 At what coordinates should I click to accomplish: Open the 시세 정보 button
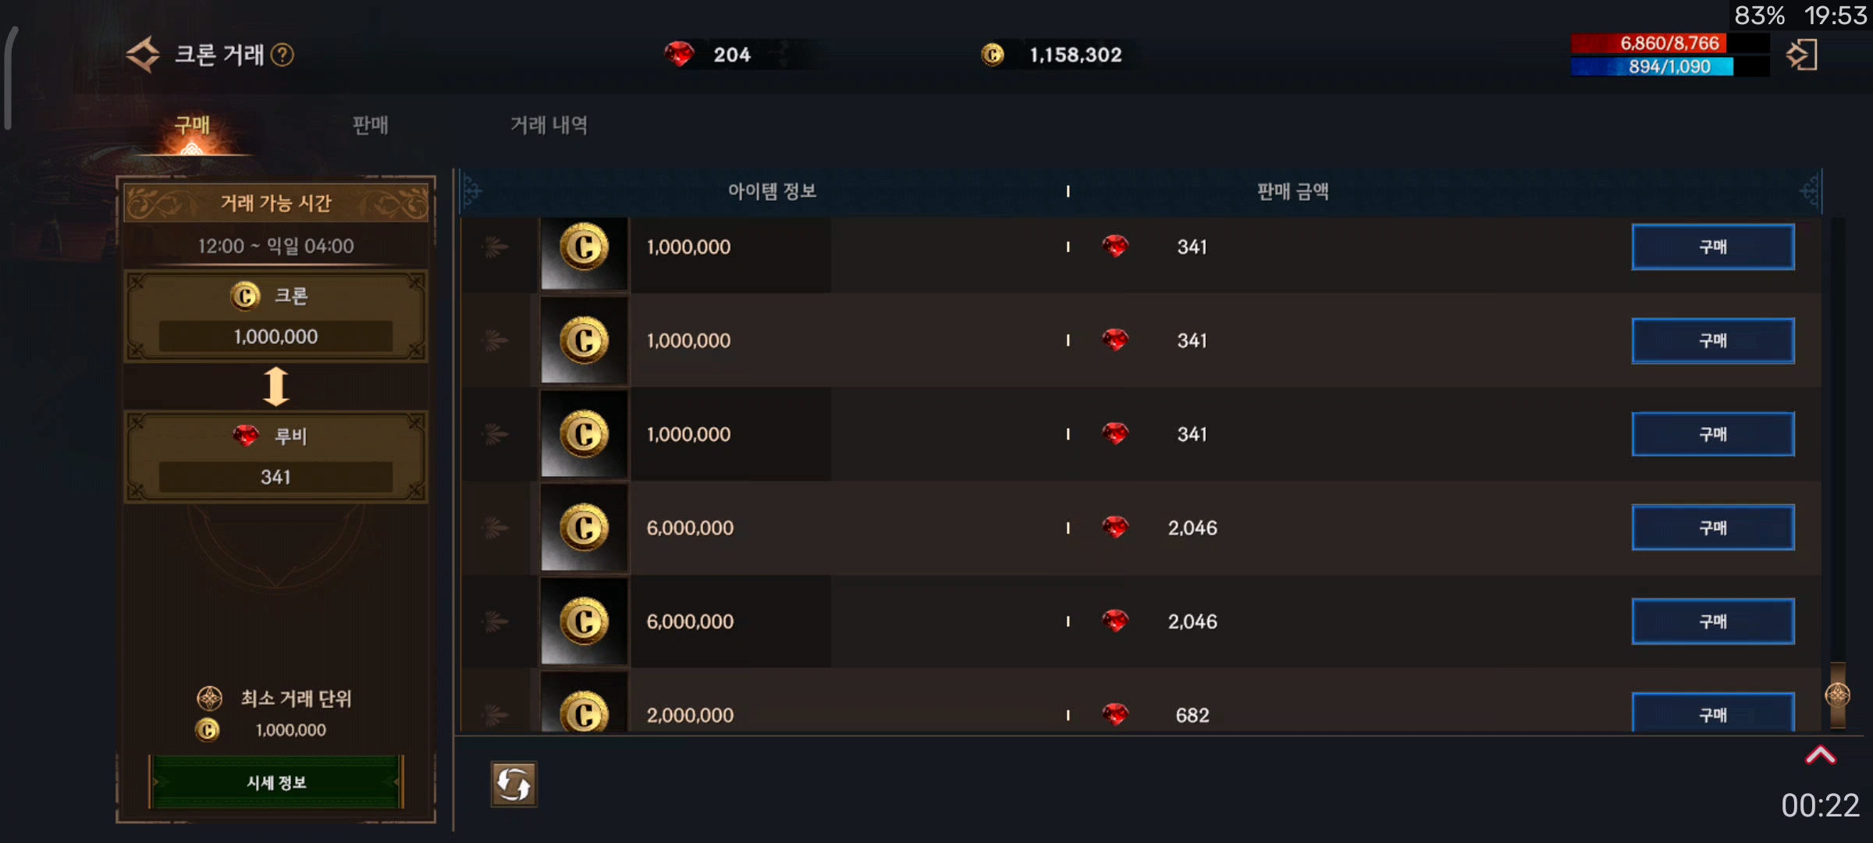click(x=275, y=782)
